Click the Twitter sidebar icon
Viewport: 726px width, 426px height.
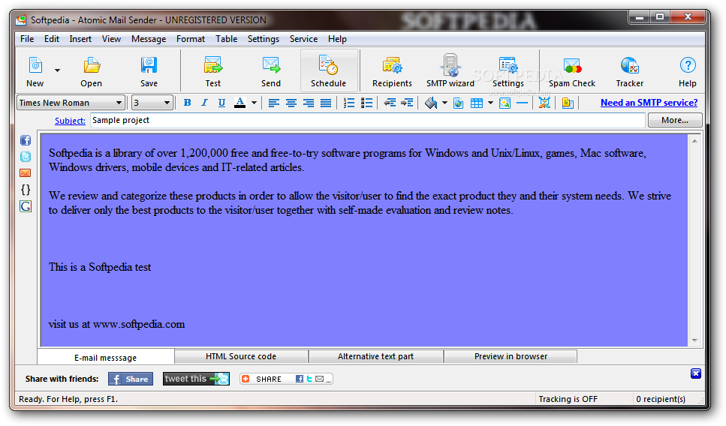pyautogui.click(x=26, y=157)
